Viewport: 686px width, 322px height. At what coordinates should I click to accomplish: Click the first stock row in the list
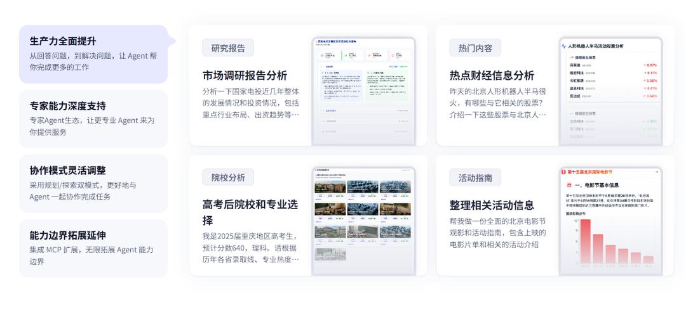pyautogui.click(x=610, y=65)
